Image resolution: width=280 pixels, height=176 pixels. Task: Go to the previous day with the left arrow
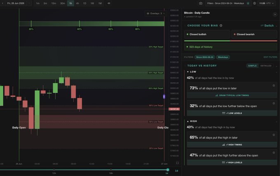pyautogui.click(x=2, y=3)
